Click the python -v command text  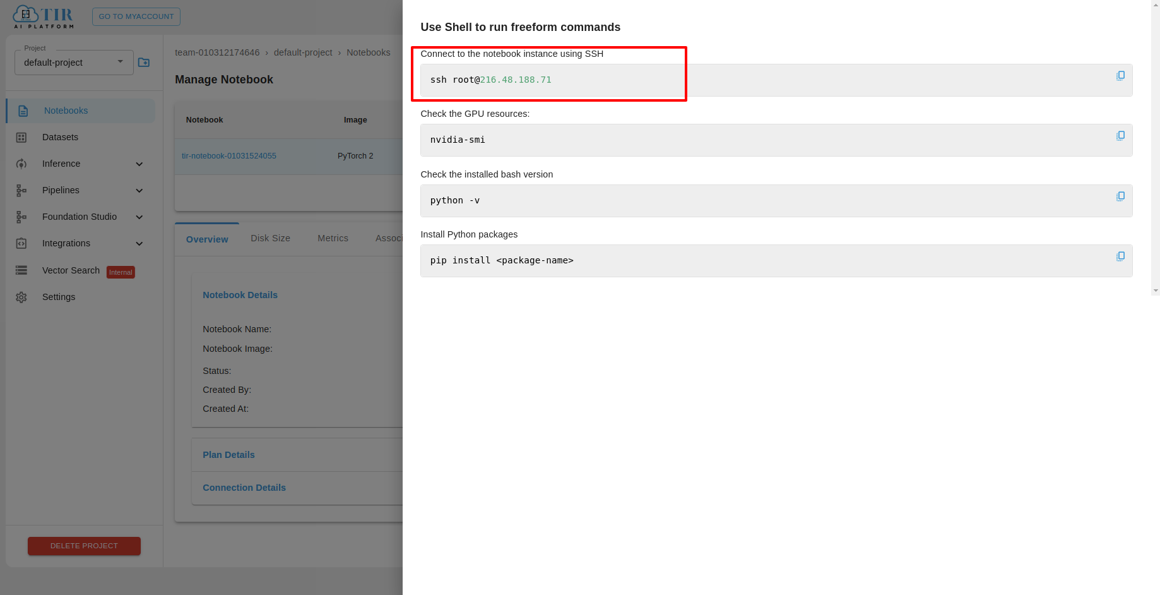[455, 200]
